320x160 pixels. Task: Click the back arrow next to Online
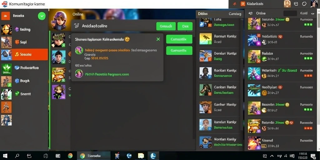click(x=250, y=13)
